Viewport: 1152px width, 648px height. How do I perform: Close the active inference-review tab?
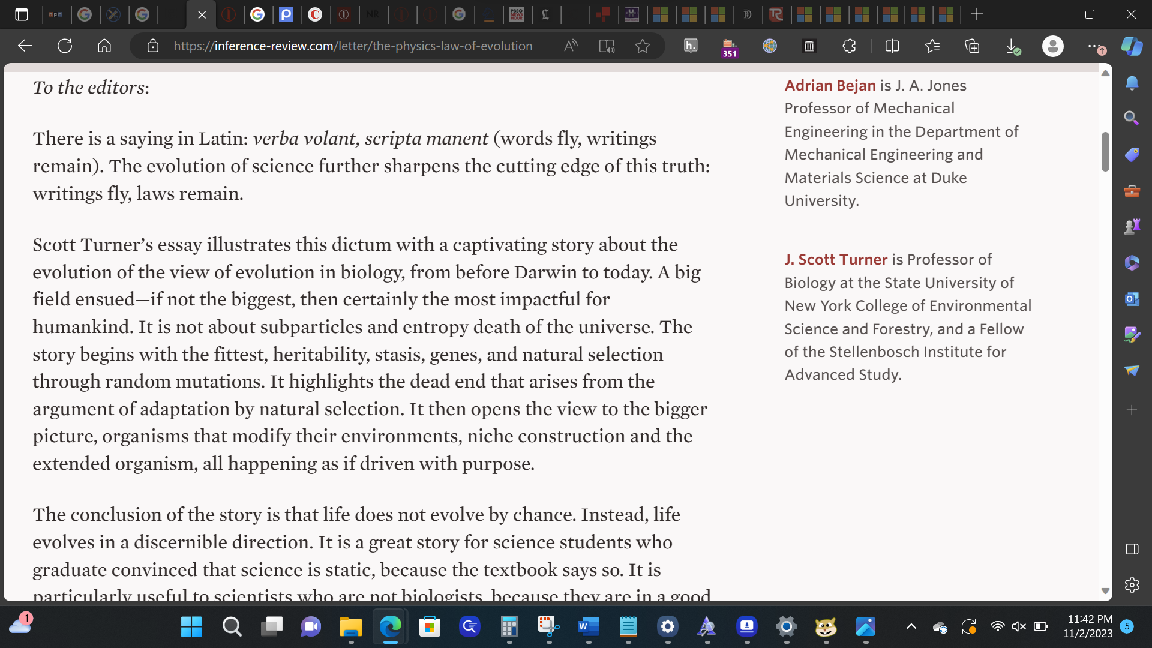(x=202, y=14)
